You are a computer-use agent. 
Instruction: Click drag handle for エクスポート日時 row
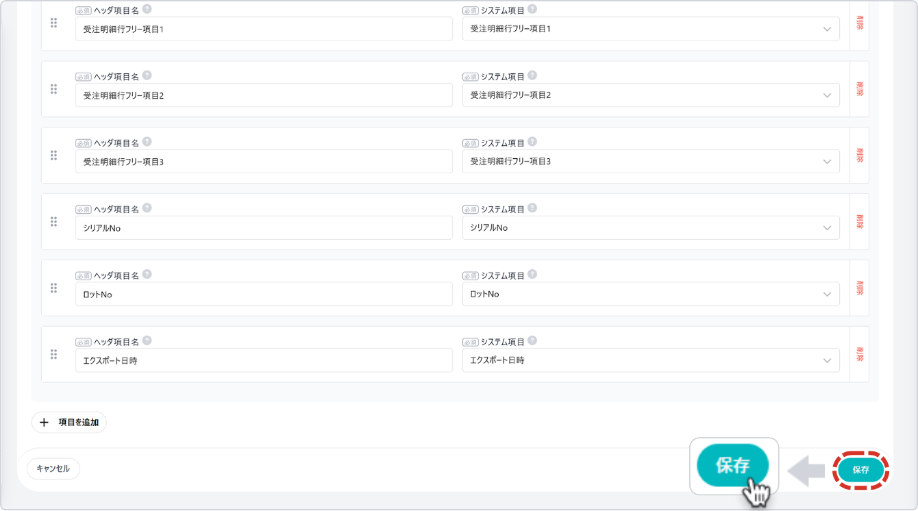53,354
